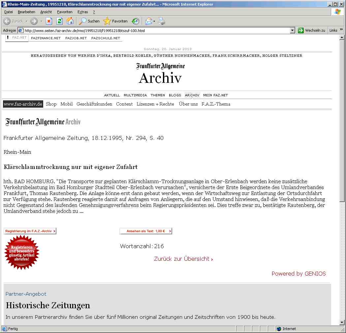Click the vertical scrollbar down arrow
346x333 pixels.
pyautogui.click(x=342, y=322)
